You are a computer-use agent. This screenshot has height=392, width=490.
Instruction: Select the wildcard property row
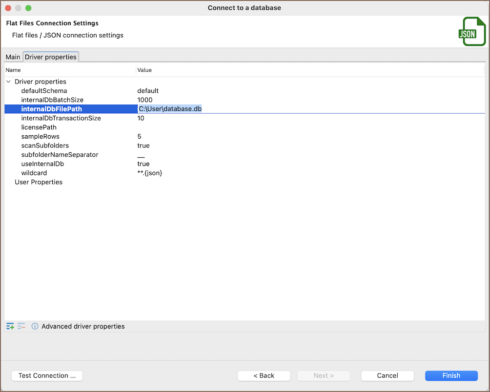[34, 173]
